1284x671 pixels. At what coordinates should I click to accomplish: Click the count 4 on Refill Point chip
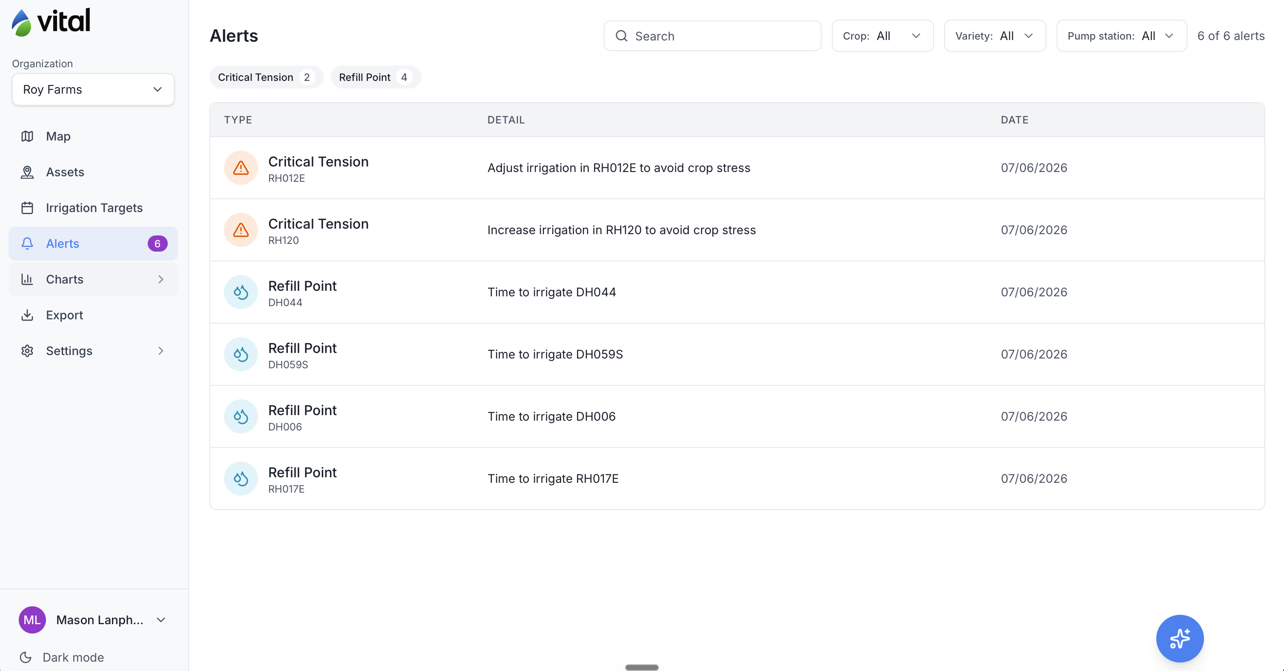point(404,77)
